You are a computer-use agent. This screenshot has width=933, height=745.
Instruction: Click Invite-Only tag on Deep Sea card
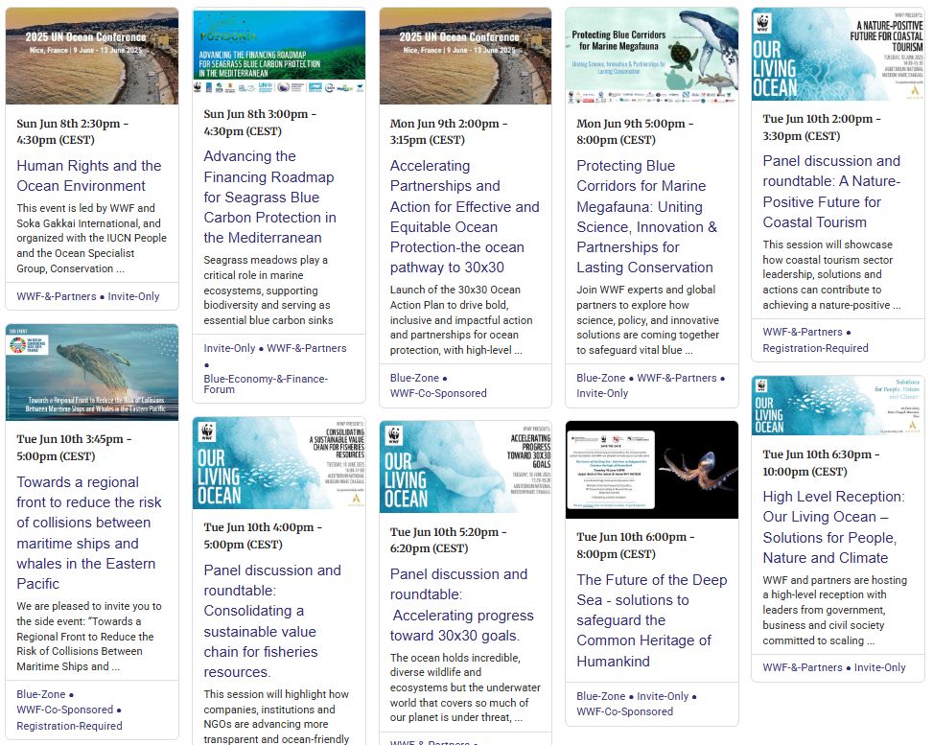(663, 696)
